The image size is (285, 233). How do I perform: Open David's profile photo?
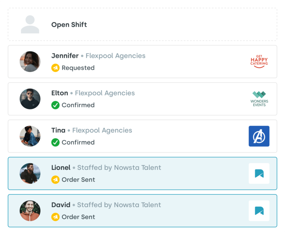coord(30,211)
